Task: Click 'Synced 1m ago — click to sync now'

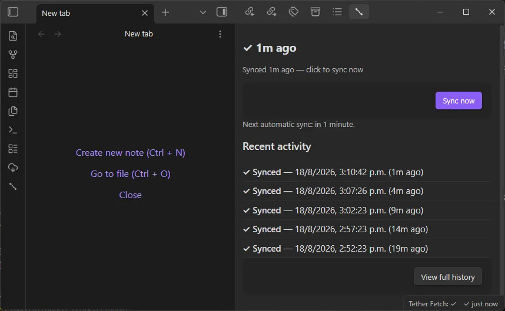Action: click(303, 70)
